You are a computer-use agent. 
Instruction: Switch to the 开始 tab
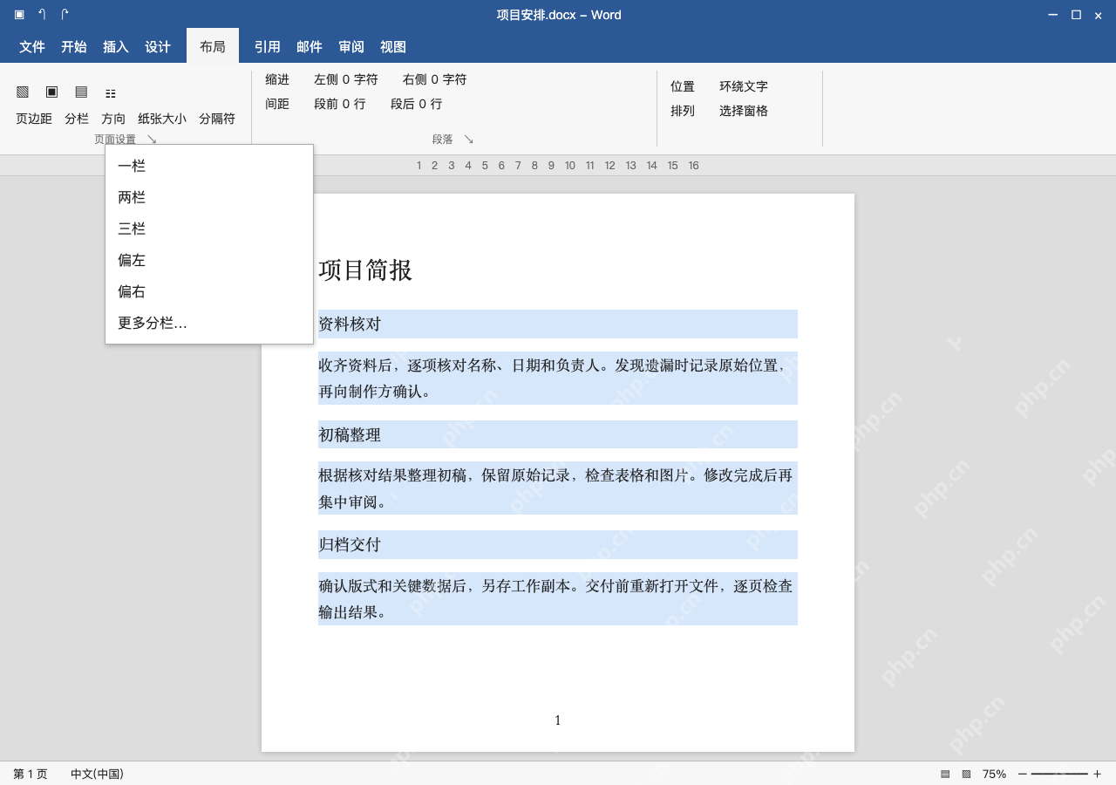pos(74,47)
